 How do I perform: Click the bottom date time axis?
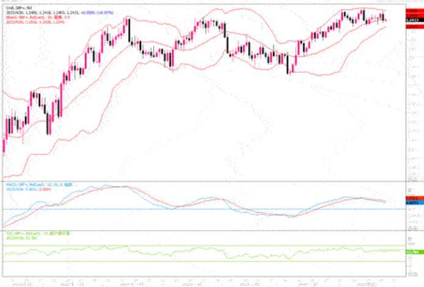click(x=202, y=283)
